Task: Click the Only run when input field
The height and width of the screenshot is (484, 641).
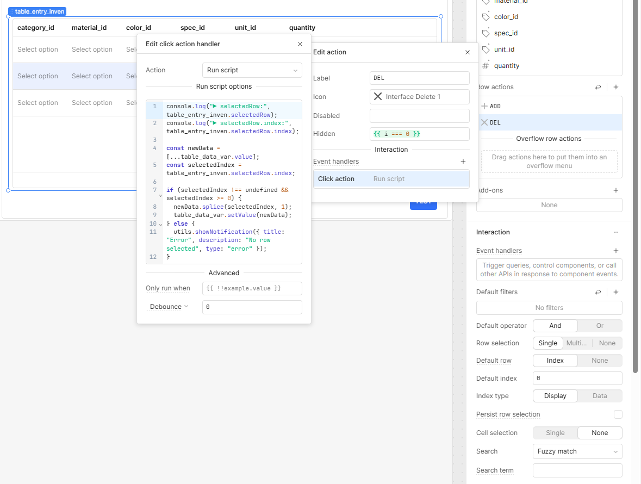Action: [252, 288]
